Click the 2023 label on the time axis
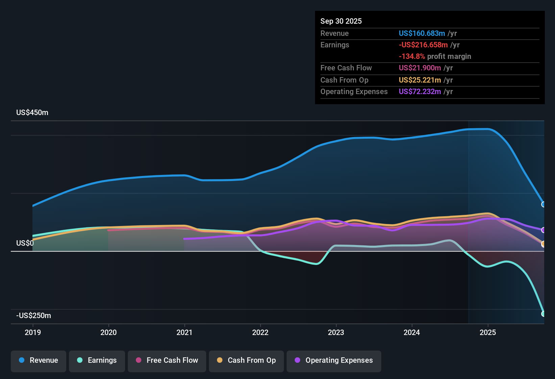 (x=336, y=333)
